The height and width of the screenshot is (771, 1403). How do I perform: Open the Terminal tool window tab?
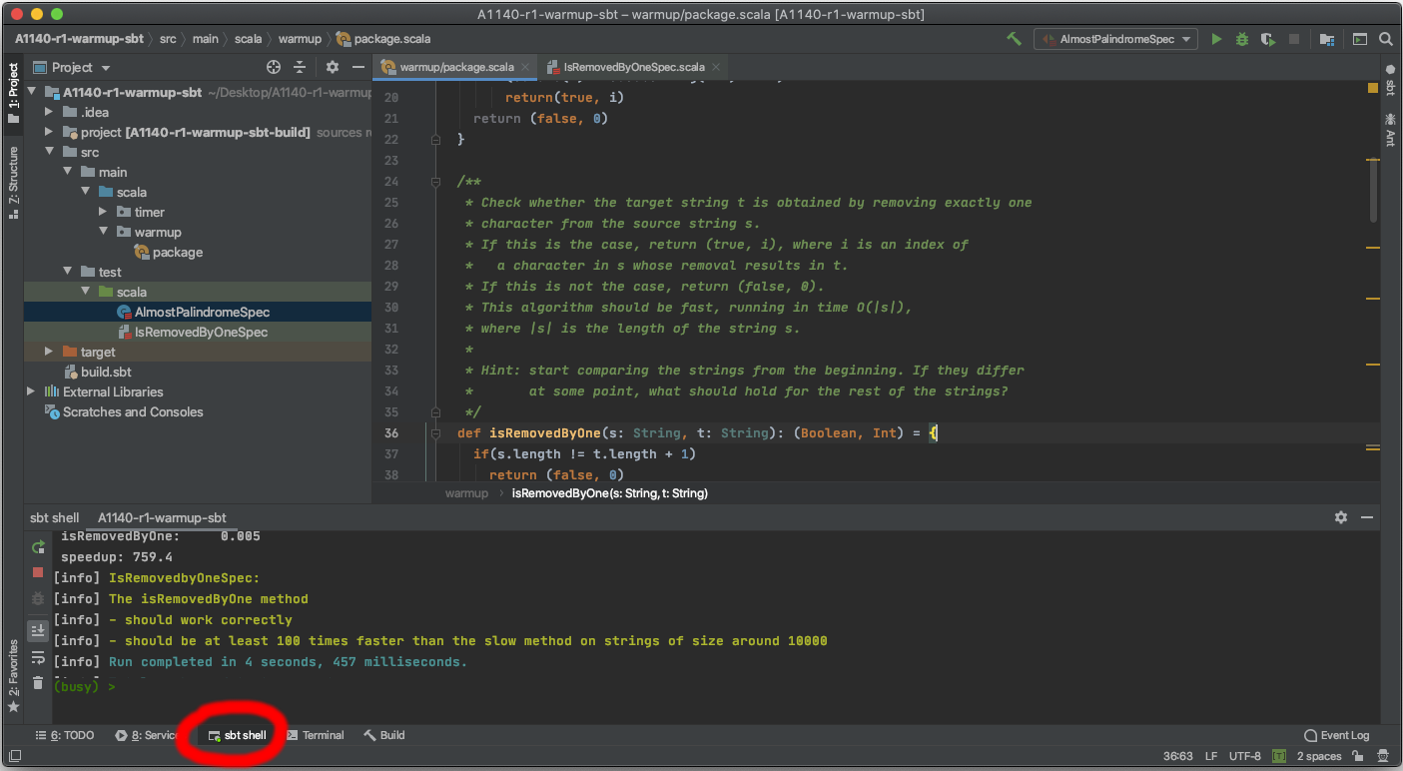coord(316,735)
